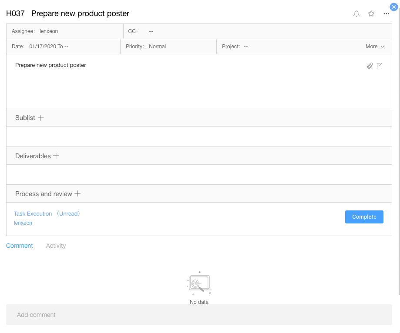Viewport: 400px width, 333px height.
Task: Expand the More fields dropdown
Action: pos(375,47)
